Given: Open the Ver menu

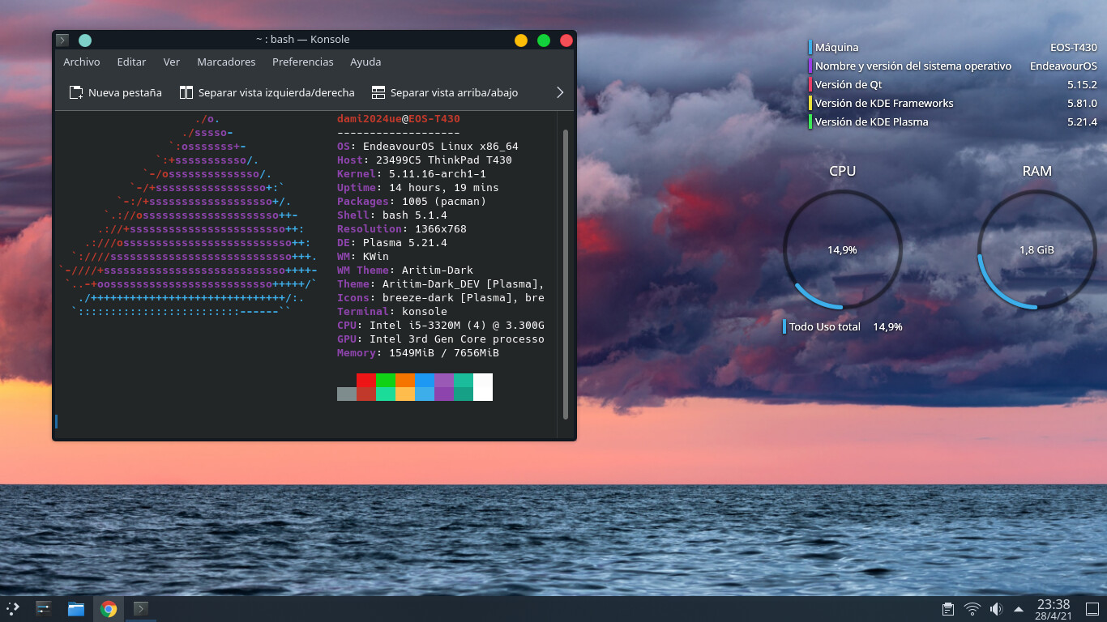Looking at the screenshot, I should tap(172, 62).
